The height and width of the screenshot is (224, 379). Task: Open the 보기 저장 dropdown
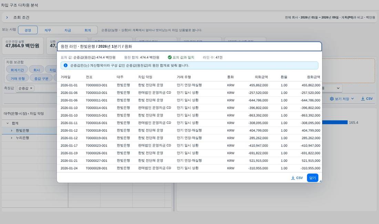pyautogui.click(x=342, y=99)
